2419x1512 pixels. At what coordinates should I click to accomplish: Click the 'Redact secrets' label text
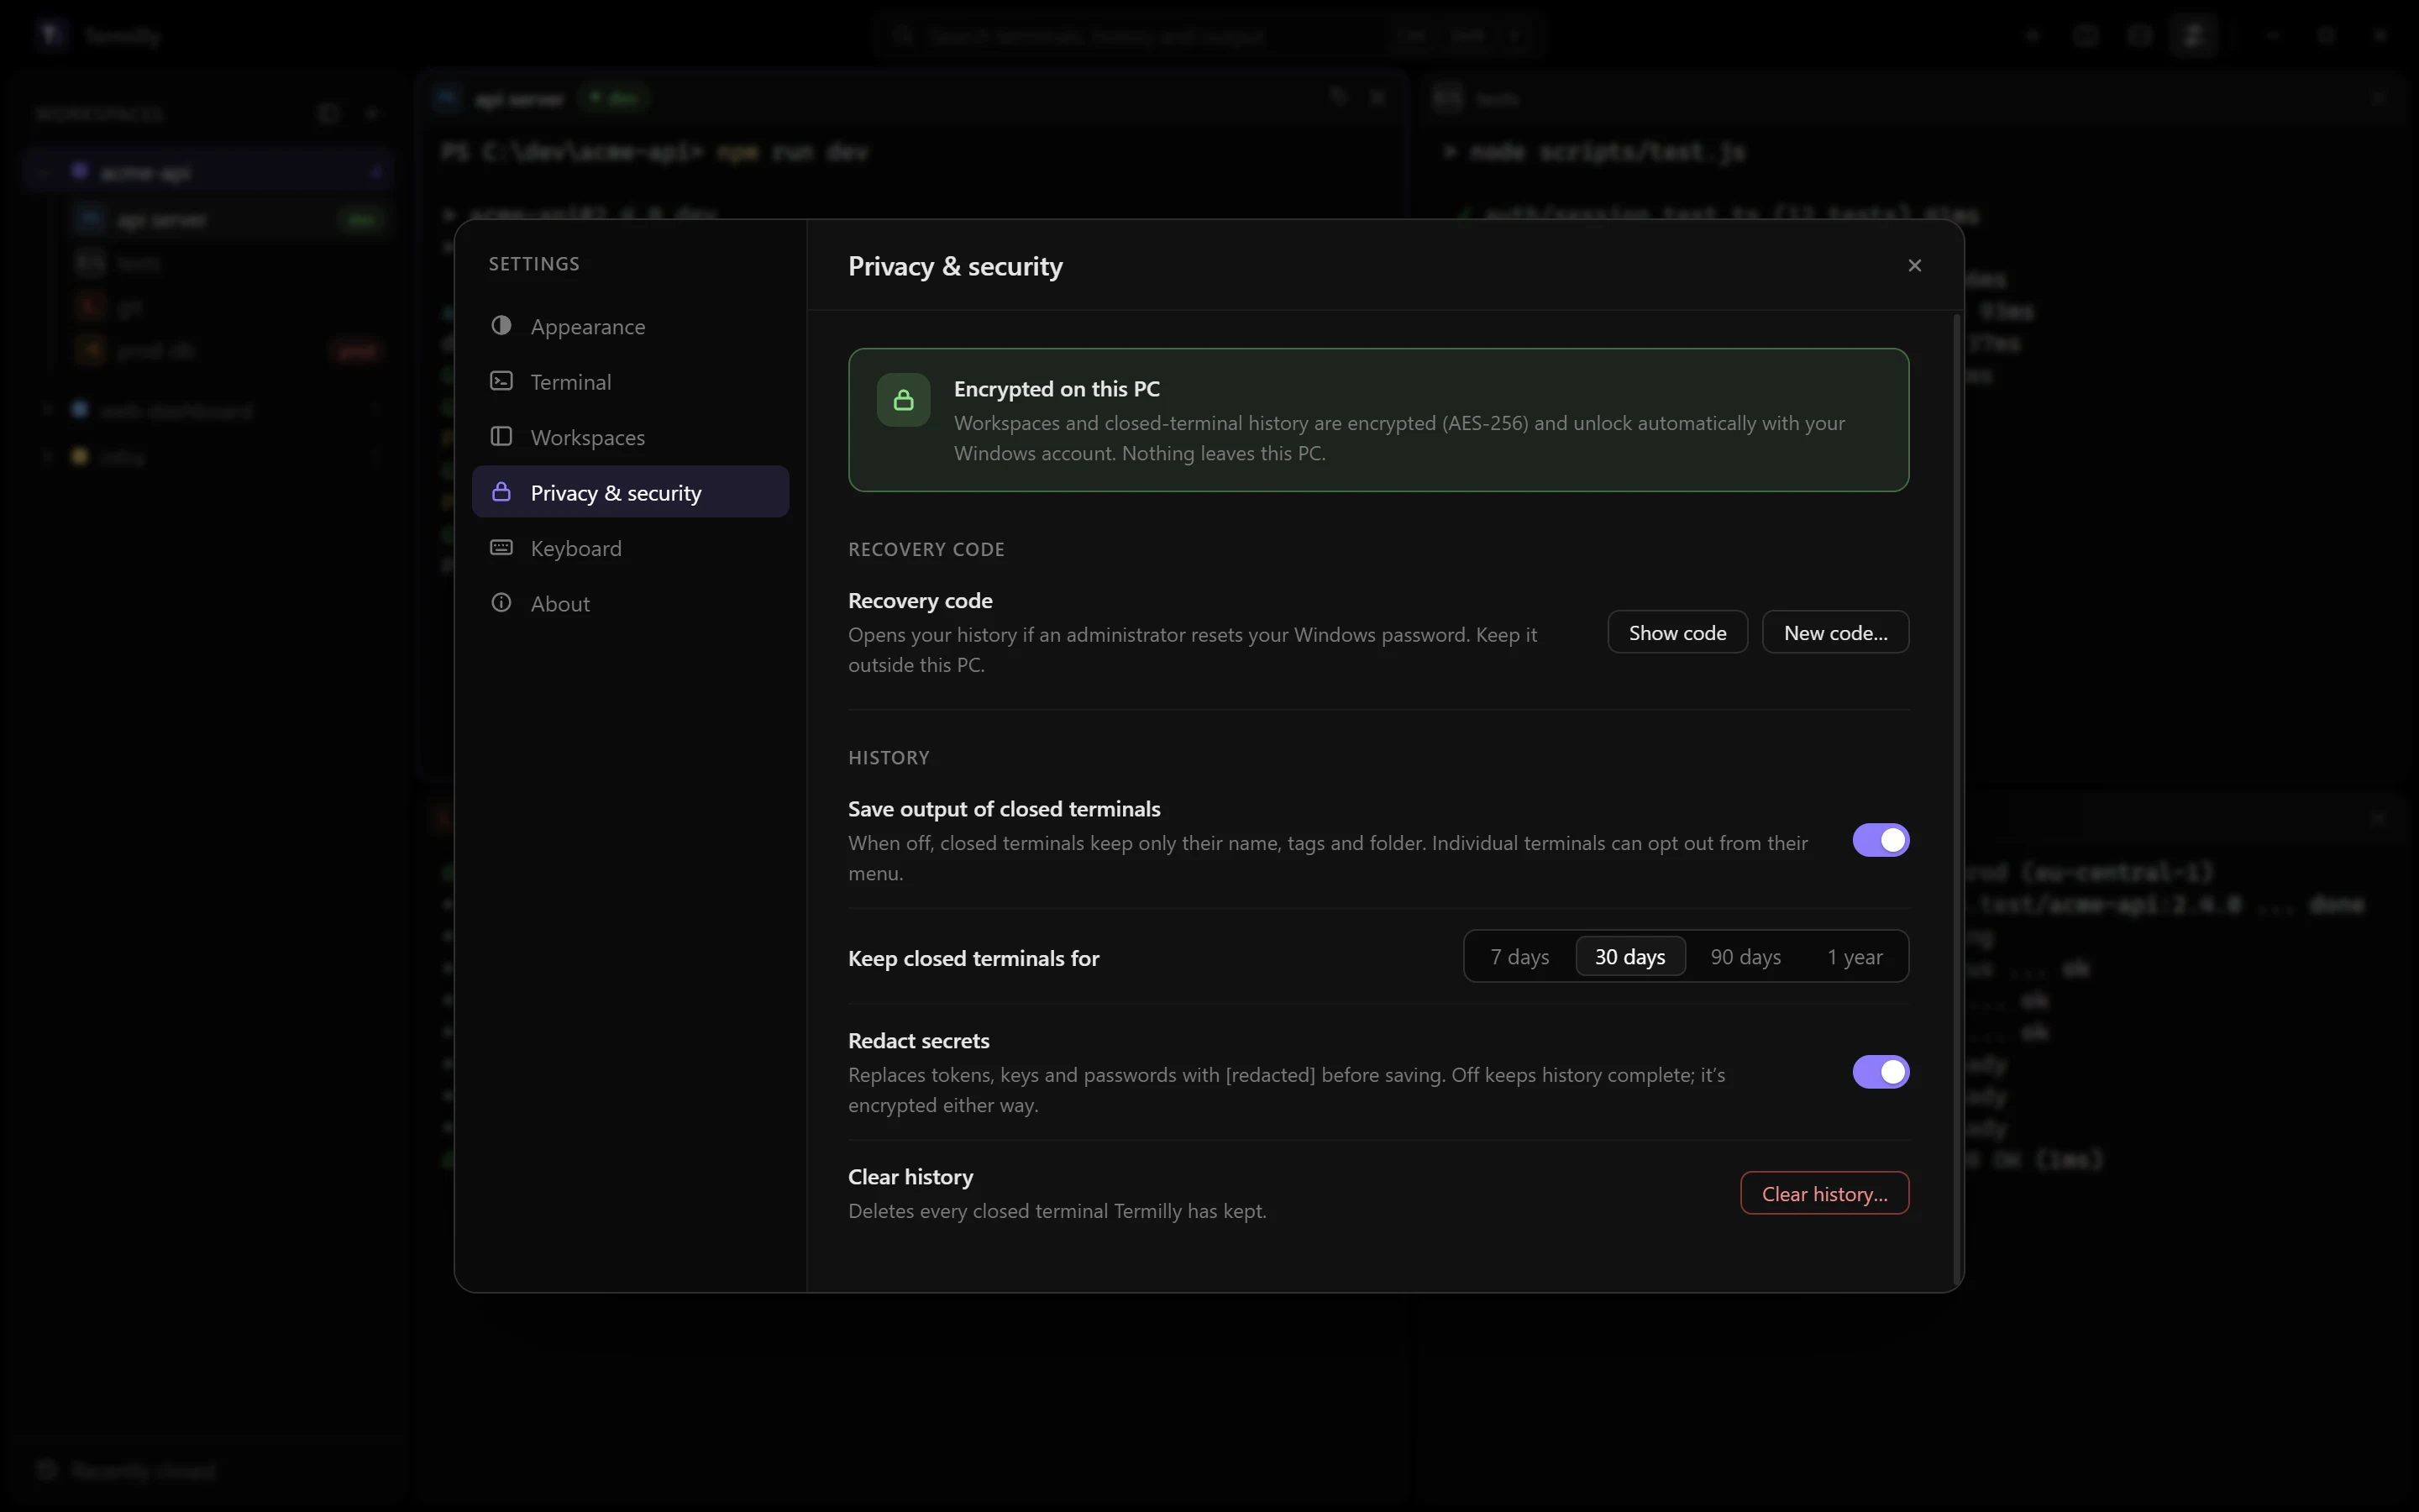[919, 1041]
